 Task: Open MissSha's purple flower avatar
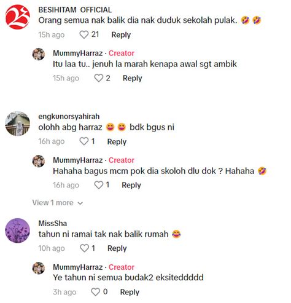[18, 230]
